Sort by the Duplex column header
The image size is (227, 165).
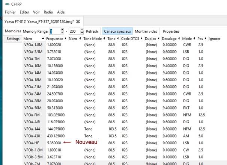(x=152, y=39)
